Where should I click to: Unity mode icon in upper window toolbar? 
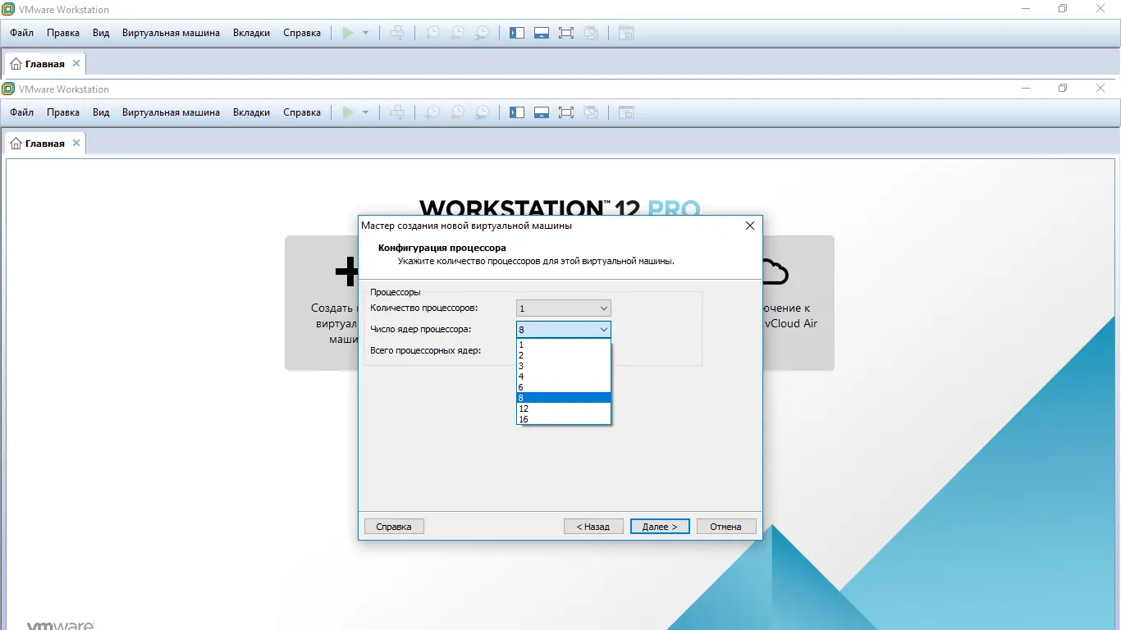point(590,34)
